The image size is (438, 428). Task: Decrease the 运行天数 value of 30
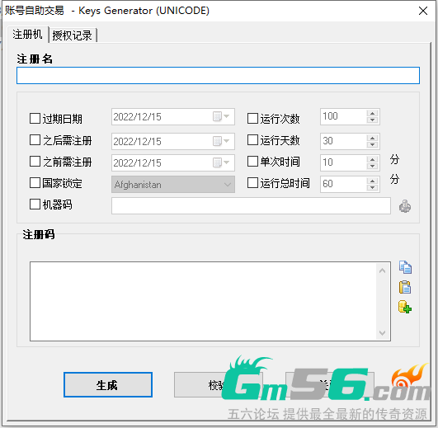pos(372,144)
